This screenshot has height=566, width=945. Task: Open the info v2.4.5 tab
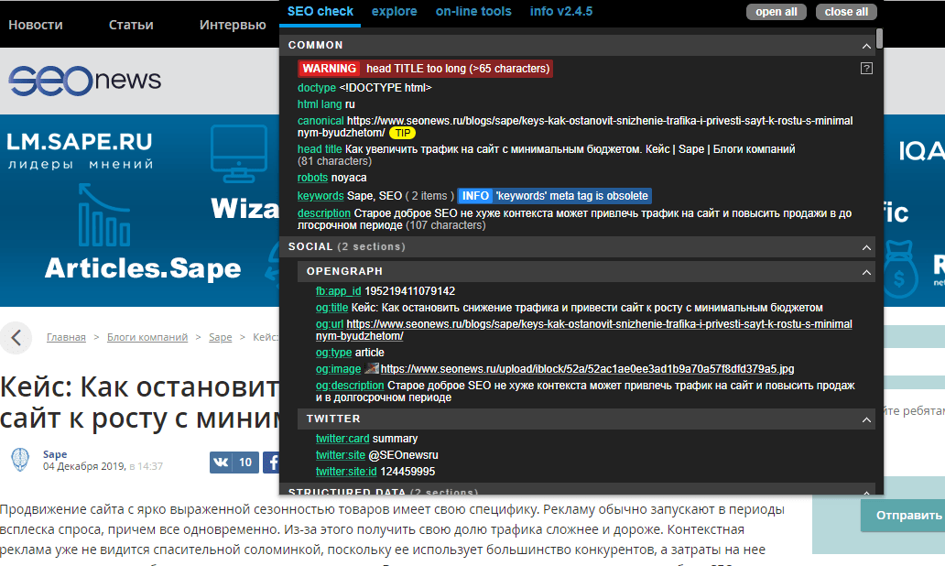[x=561, y=12]
